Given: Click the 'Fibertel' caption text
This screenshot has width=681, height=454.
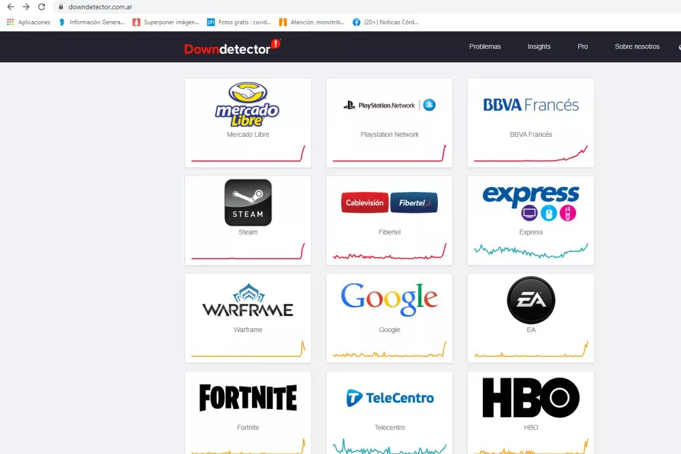Looking at the screenshot, I should click(x=390, y=232).
